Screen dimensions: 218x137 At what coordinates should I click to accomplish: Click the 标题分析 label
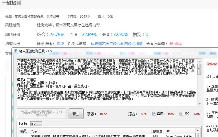13,44
